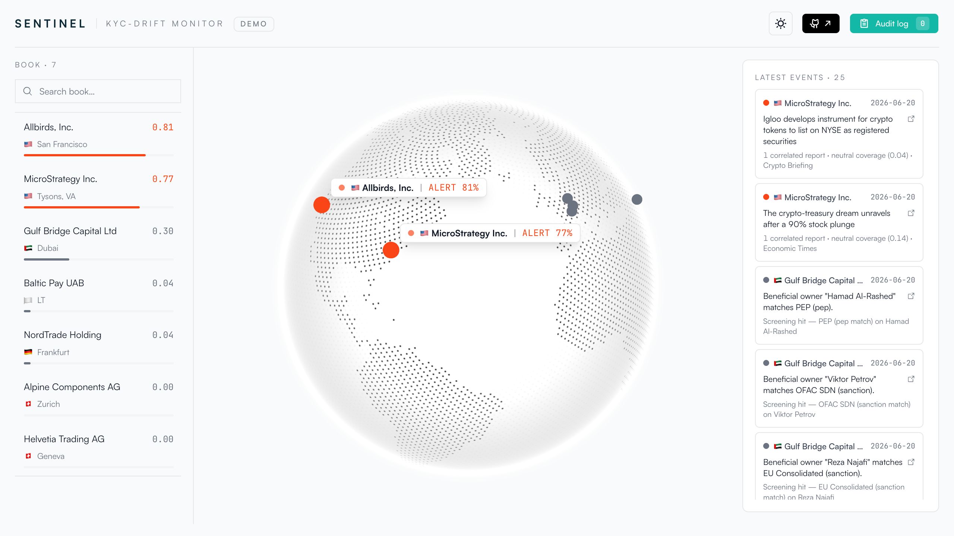Open external link for Hamad Al-Rashed PEP event

point(911,296)
